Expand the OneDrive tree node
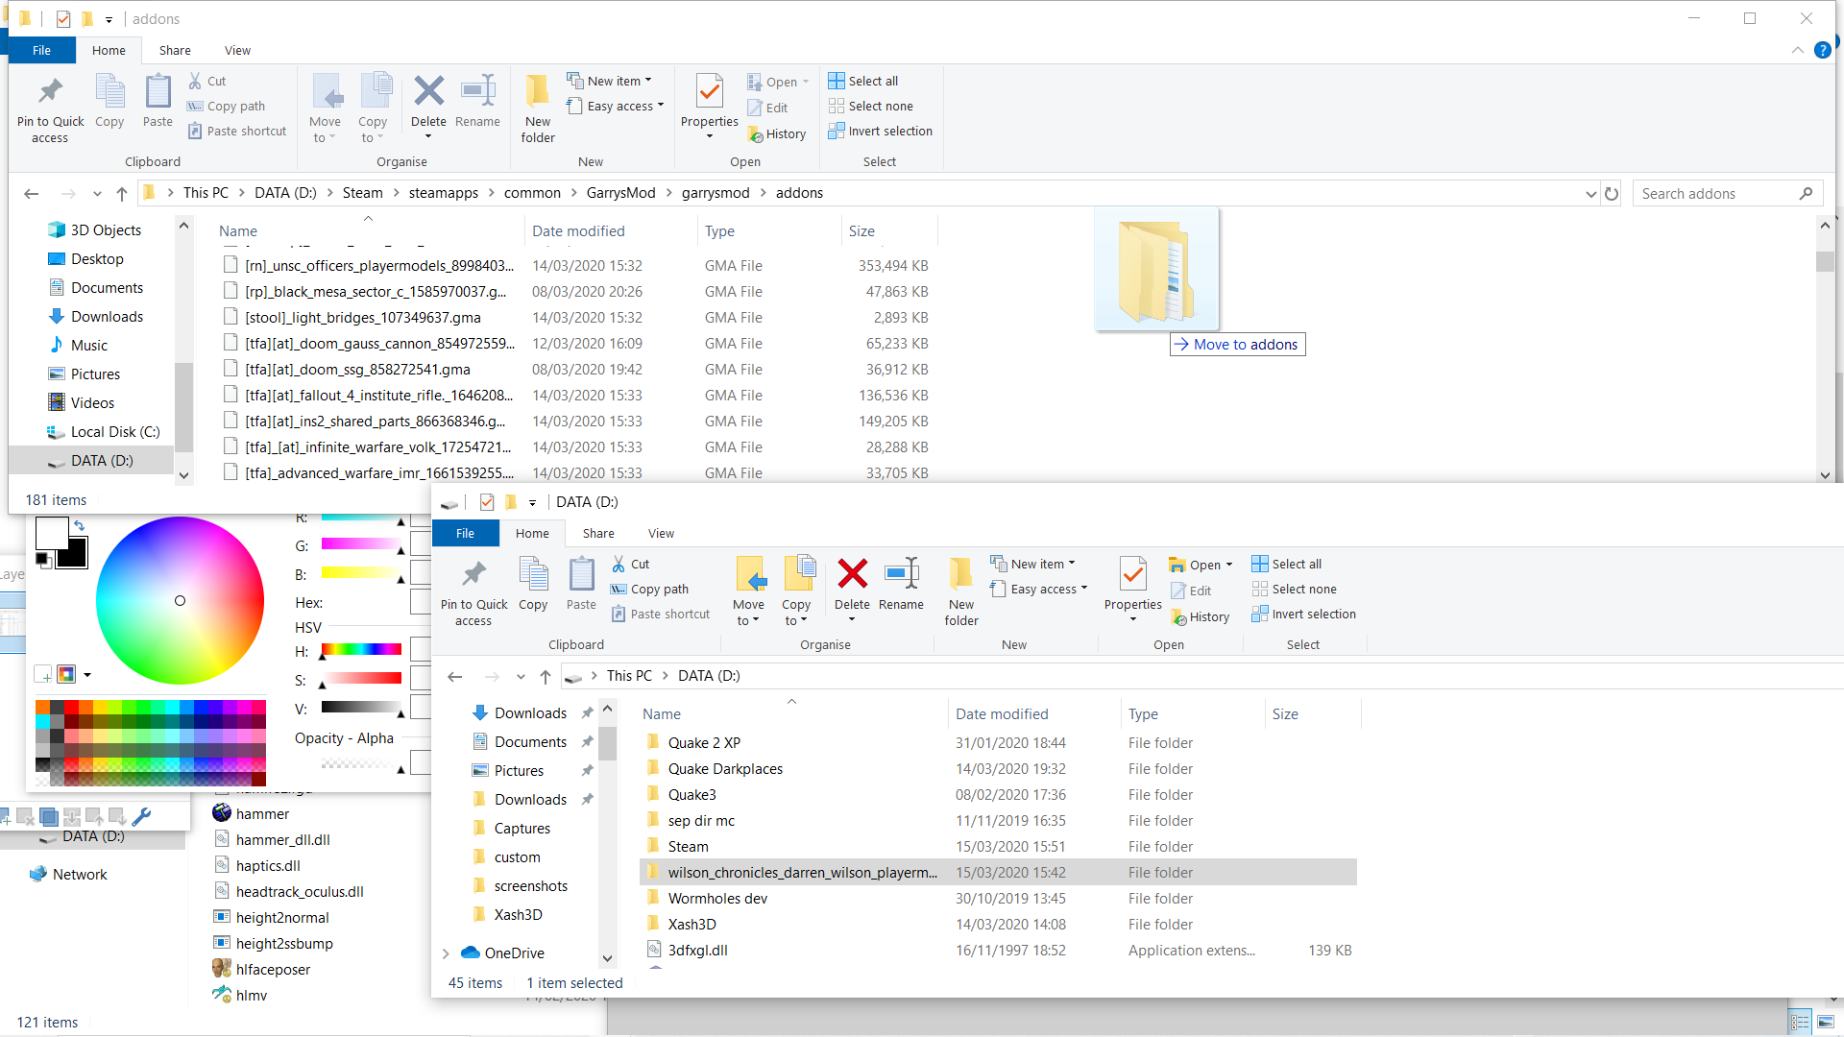Image resolution: width=1844 pixels, height=1037 pixels. coord(446,953)
